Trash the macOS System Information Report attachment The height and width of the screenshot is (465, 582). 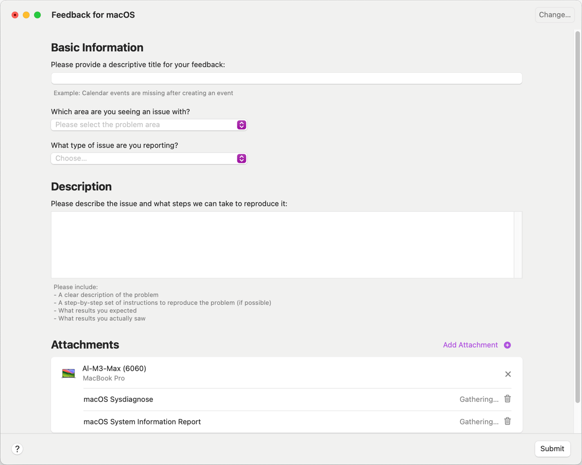507,421
